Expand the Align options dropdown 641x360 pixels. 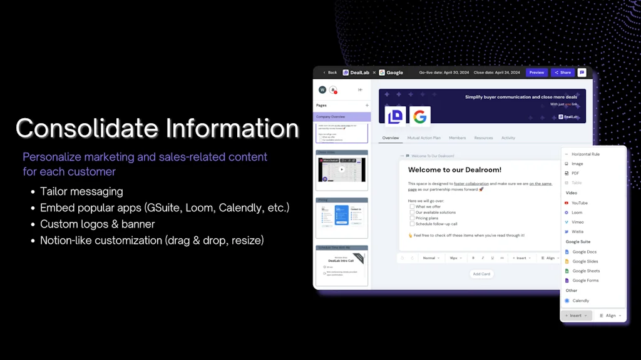[x=551, y=258]
